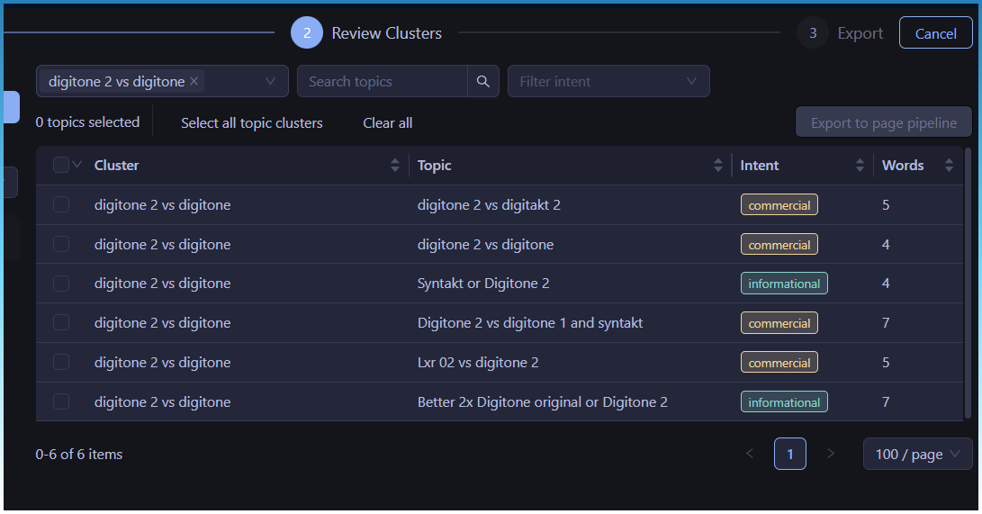The height and width of the screenshot is (514, 982).
Task: Go to previous page arrow
Action: point(750,454)
